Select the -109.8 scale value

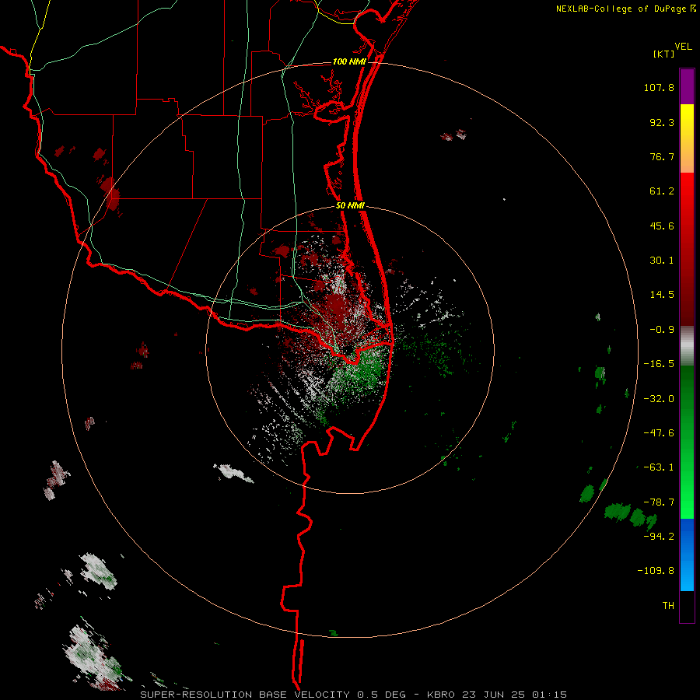pyautogui.click(x=656, y=571)
